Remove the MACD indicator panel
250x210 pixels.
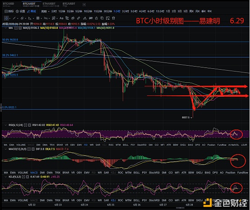tap(33, 149)
